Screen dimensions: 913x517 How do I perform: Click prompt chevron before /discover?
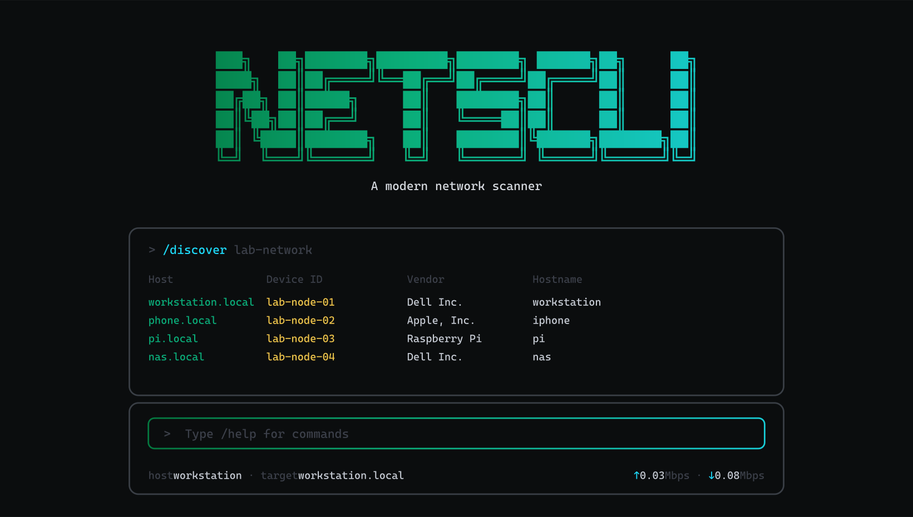pyautogui.click(x=152, y=250)
